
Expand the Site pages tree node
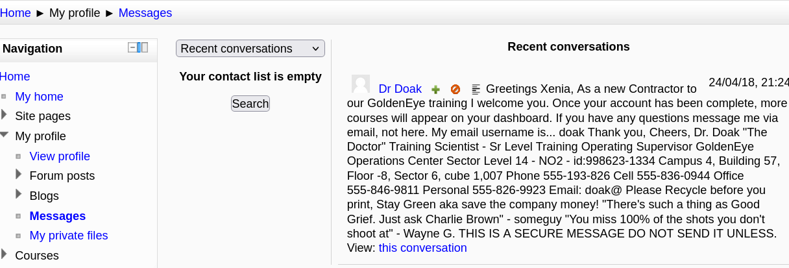pos(5,116)
